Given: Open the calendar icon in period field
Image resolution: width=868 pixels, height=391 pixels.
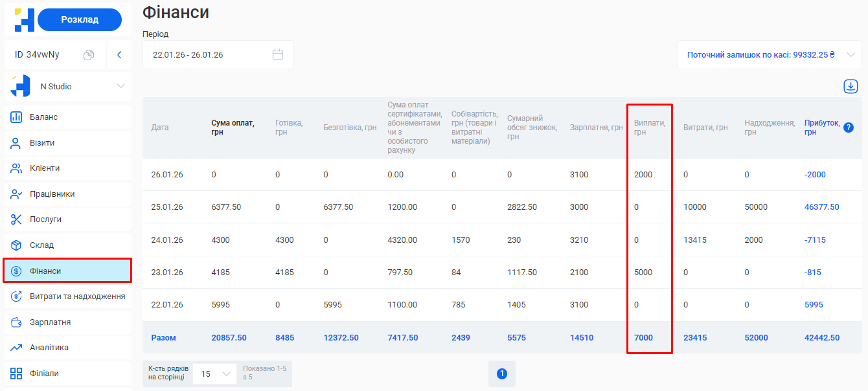Looking at the screenshot, I should pos(278,55).
